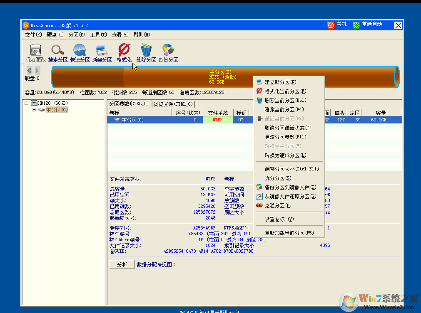Open the 工具(T) menu
Screen dimensions: 421x313
pyautogui.click(x=98, y=35)
